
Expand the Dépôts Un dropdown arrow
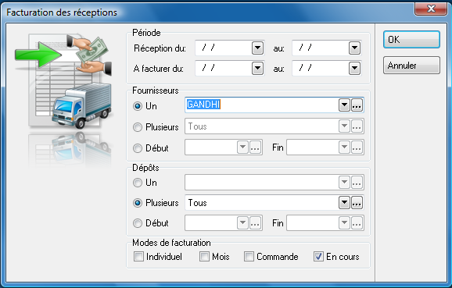(344, 182)
